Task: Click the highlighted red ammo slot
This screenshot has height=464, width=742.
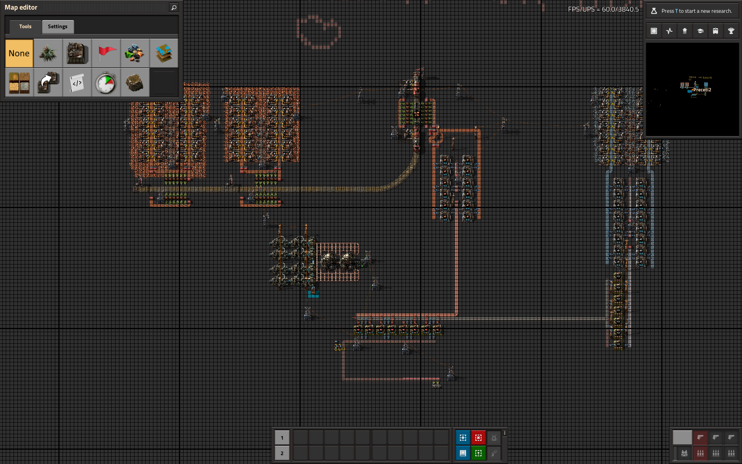Action: (x=700, y=453)
